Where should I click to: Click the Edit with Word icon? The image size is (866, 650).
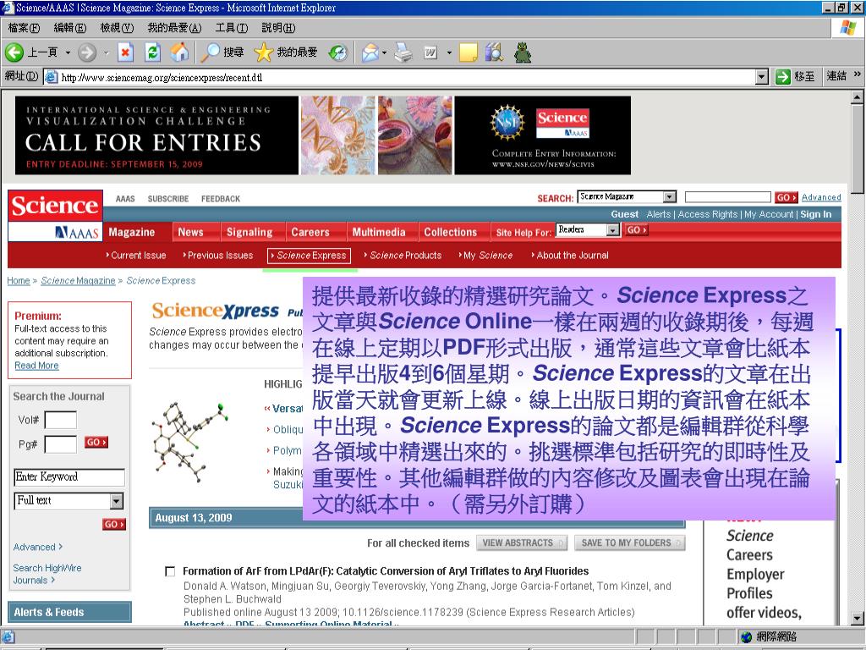430,52
